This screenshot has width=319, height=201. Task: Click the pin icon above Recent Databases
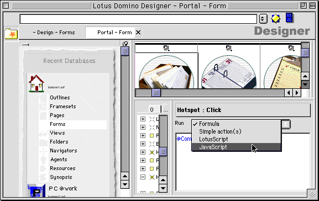25,45
